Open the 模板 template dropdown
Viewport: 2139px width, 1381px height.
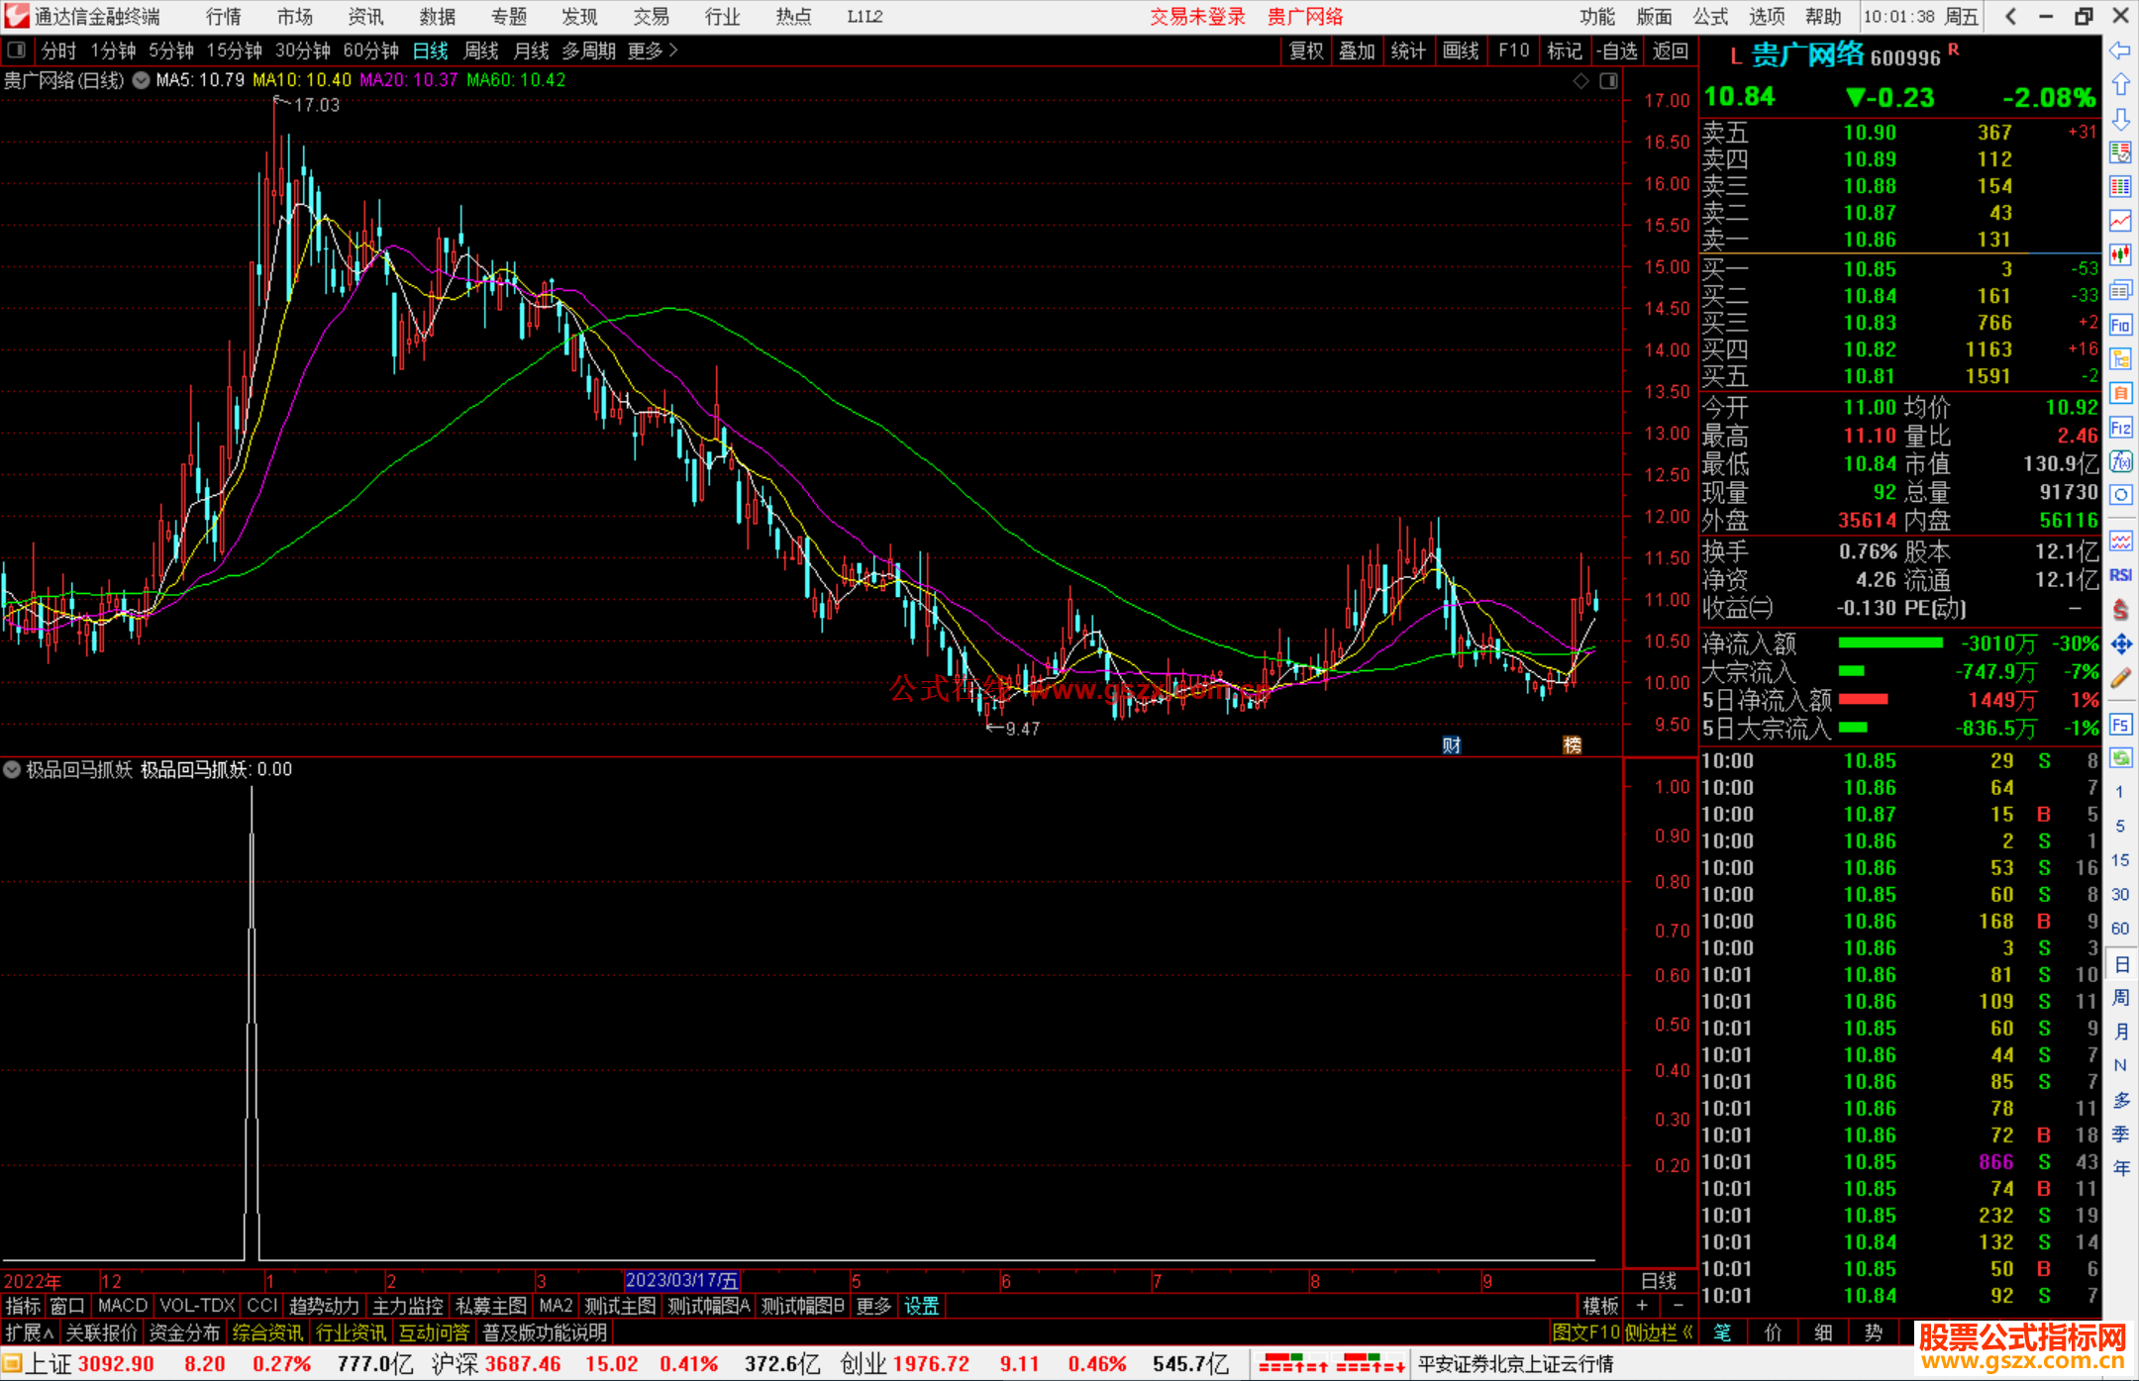(x=1600, y=1306)
